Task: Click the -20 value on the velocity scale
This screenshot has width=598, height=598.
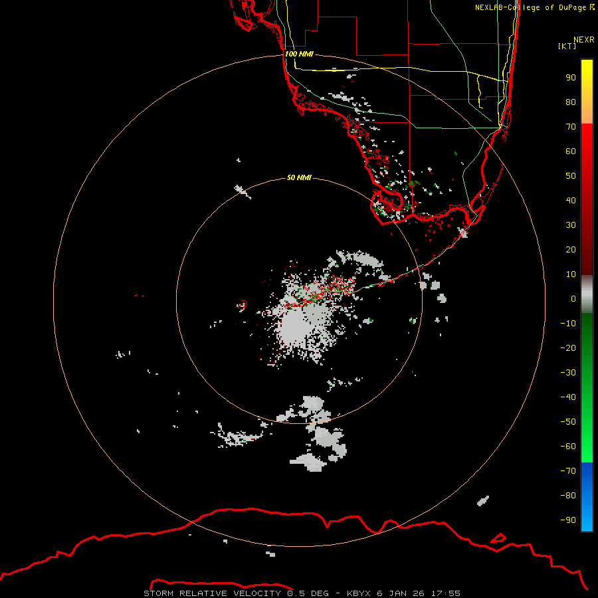Action: [568, 348]
